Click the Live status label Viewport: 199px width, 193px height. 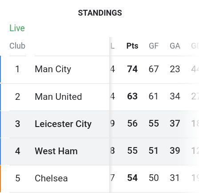click(17, 28)
